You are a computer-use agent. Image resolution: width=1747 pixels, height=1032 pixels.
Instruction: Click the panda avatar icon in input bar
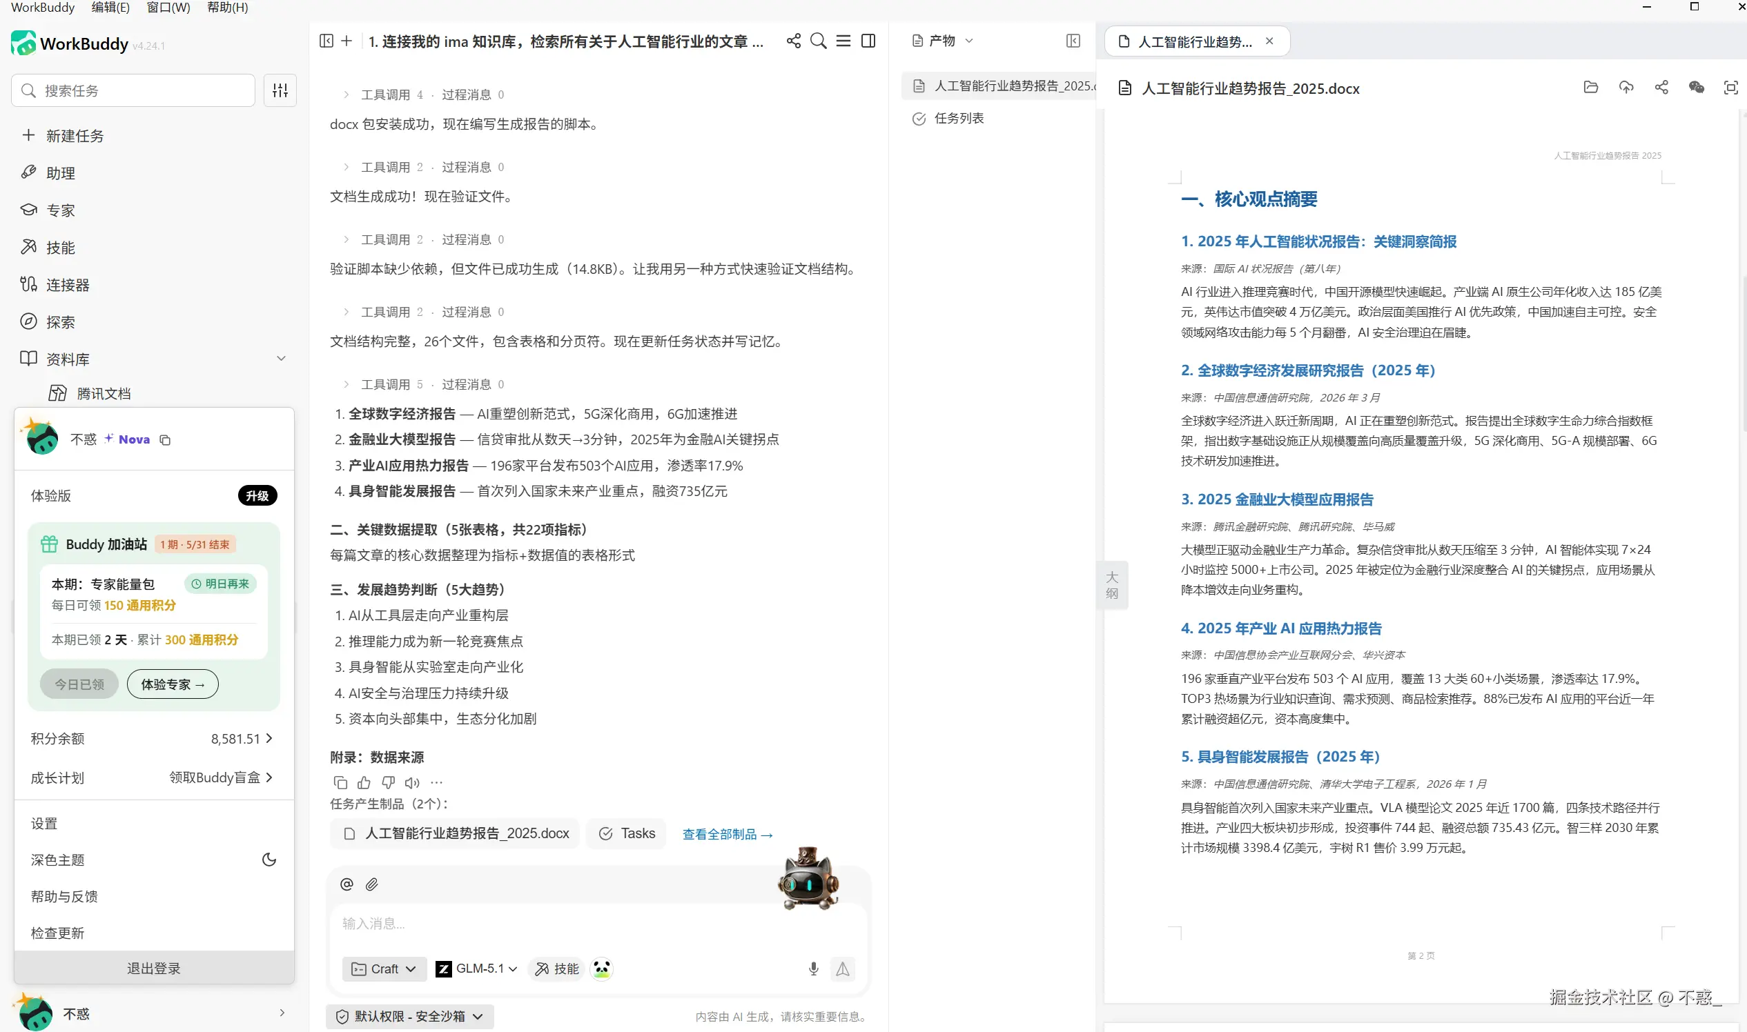click(x=602, y=969)
